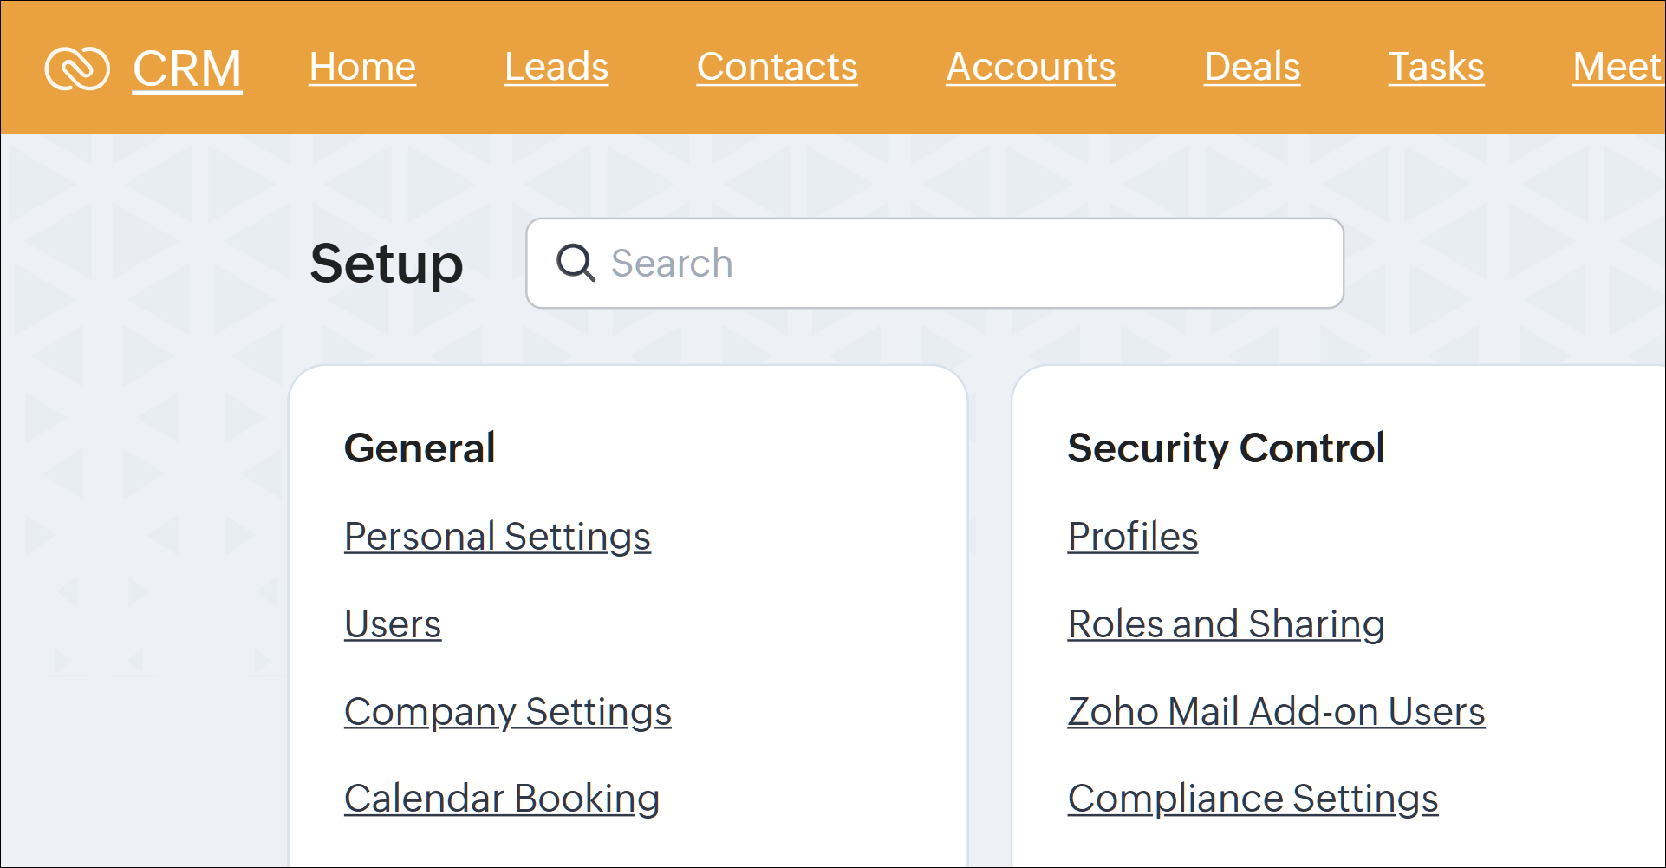Go to the Deals module

(1251, 66)
